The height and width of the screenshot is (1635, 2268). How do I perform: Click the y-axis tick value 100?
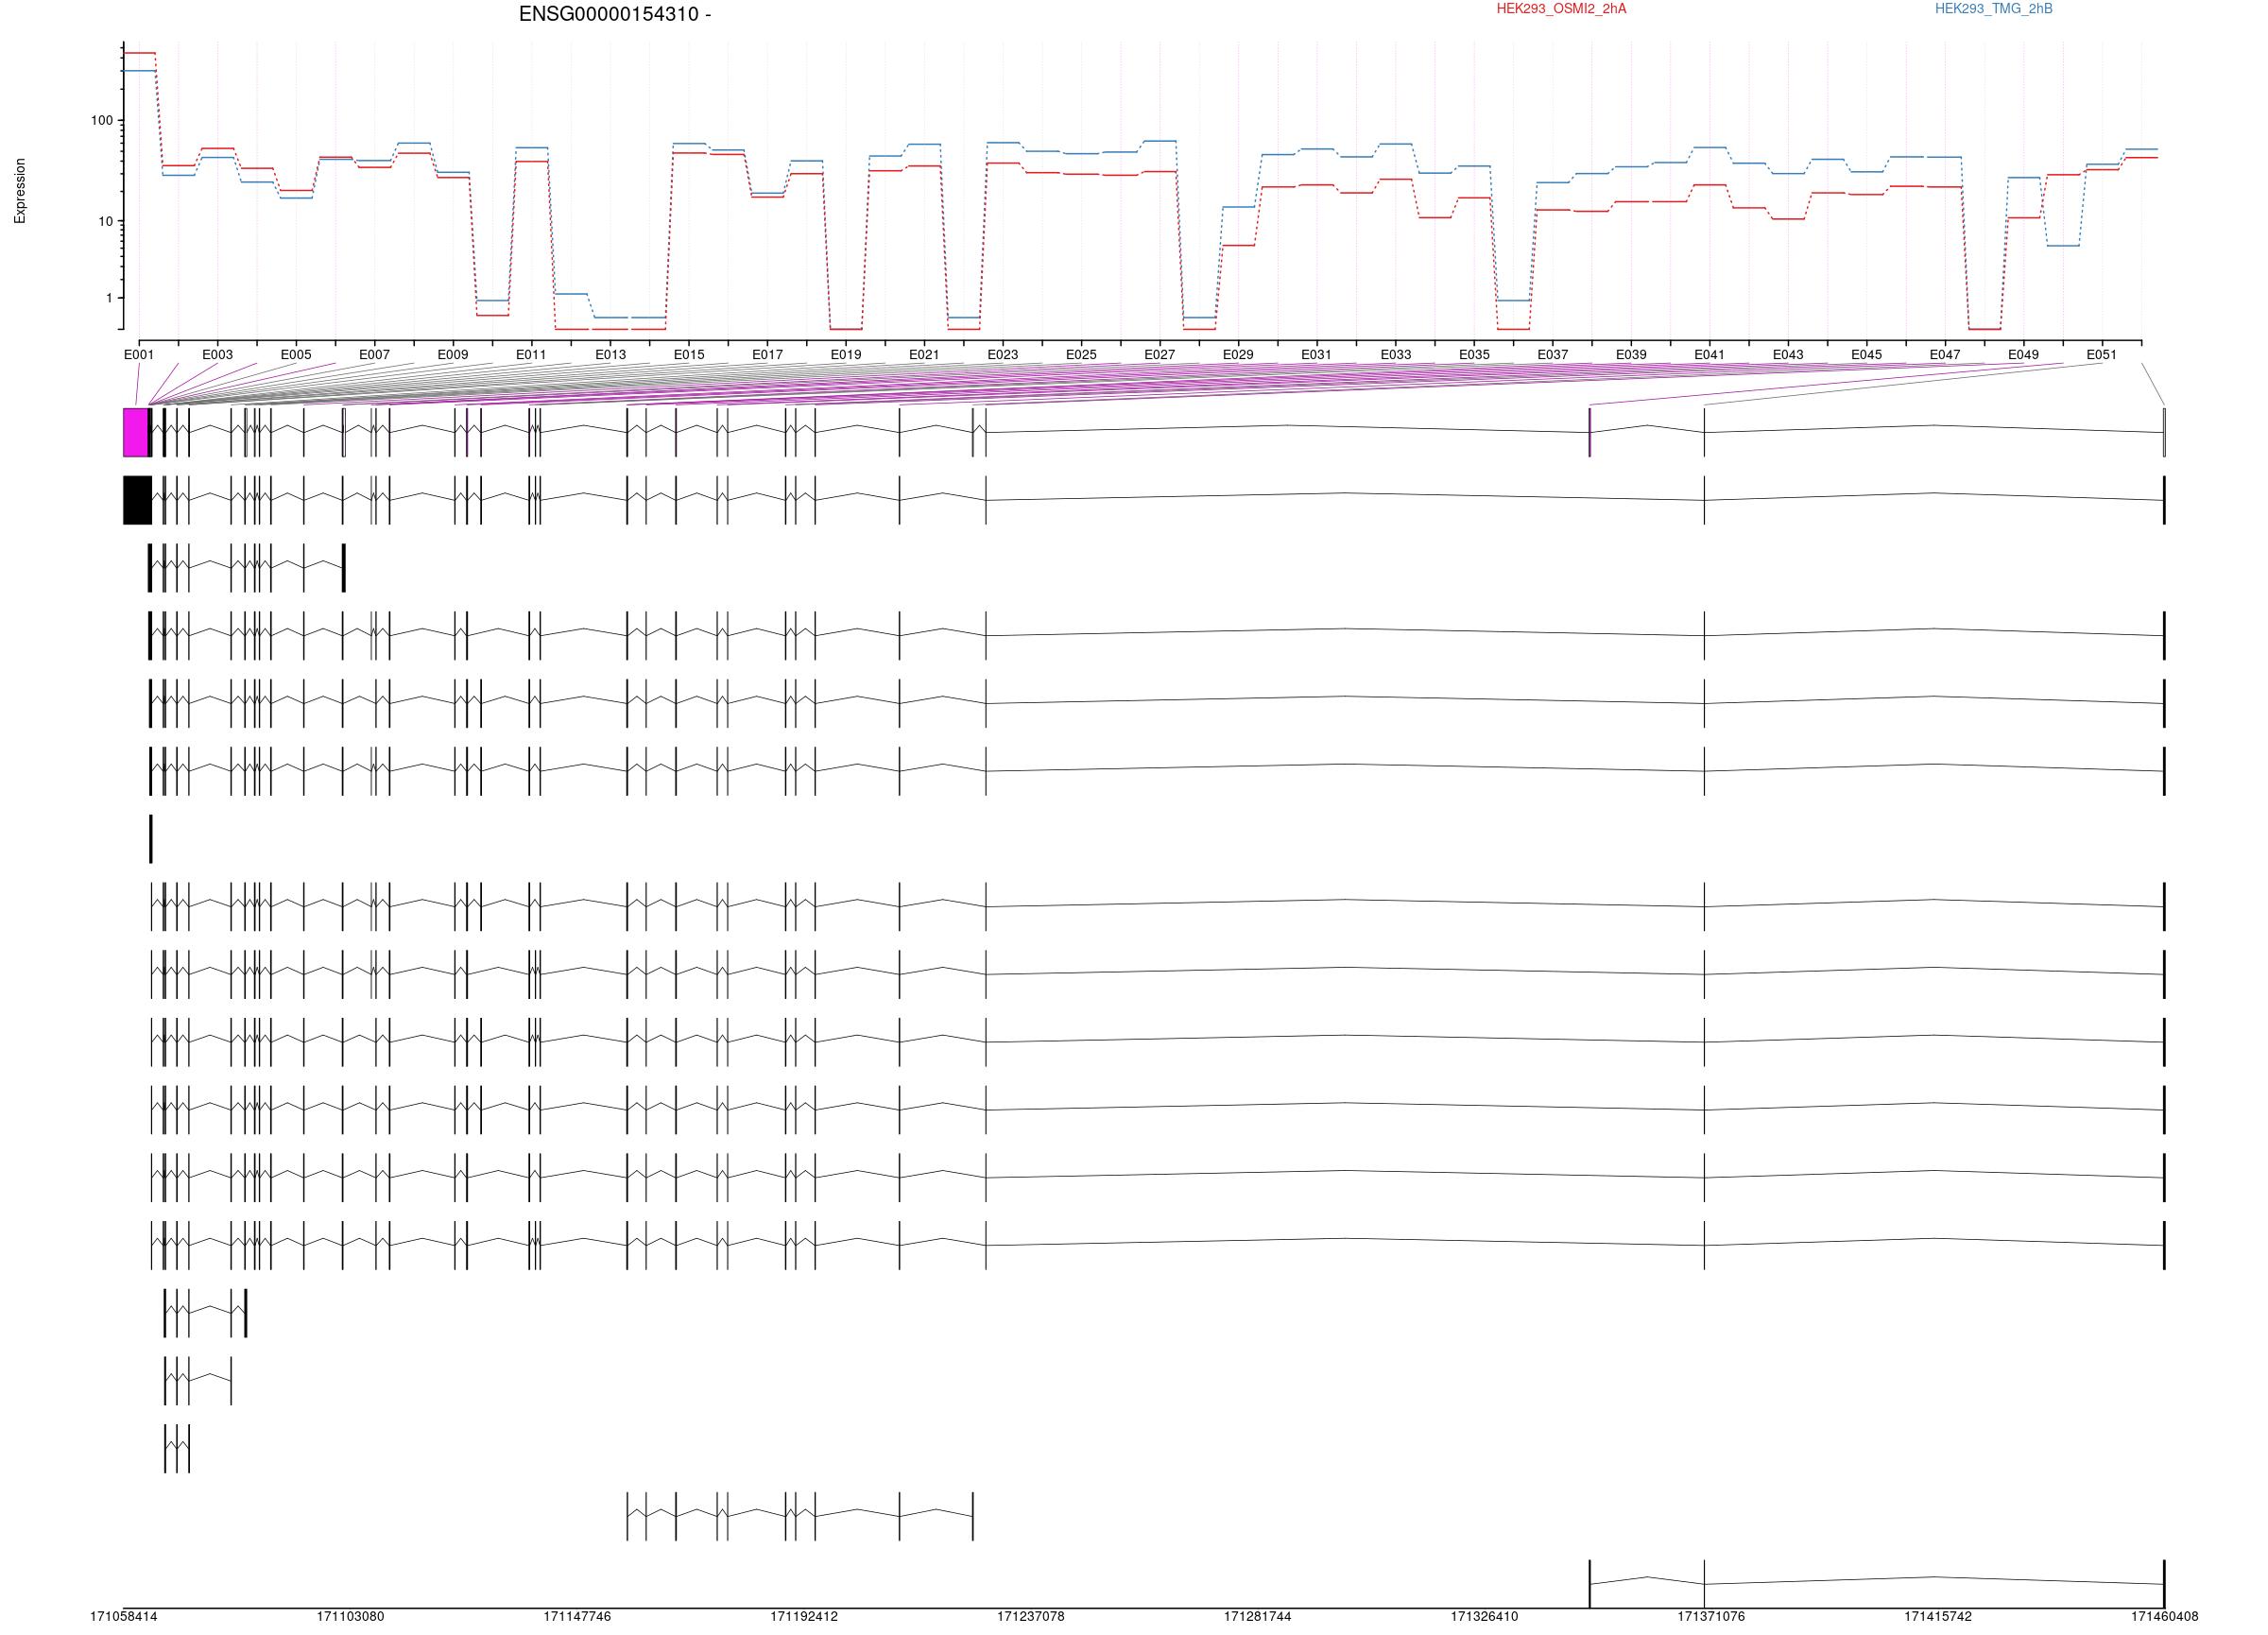coord(102,121)
